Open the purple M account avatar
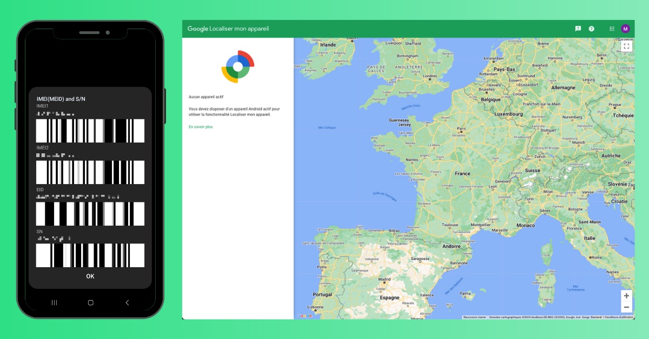Viewport: 649px width, 339px height. pos(626,29)
